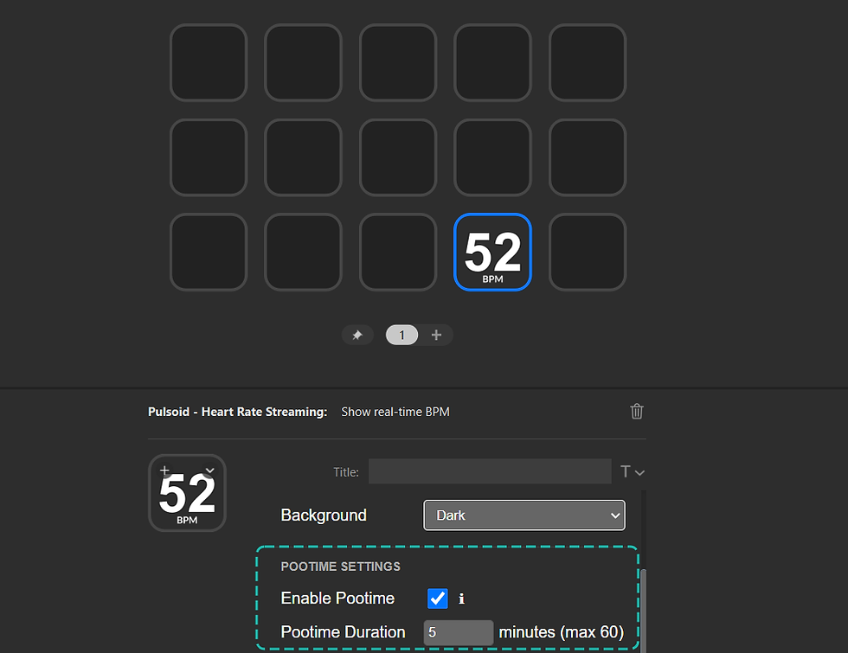Click the info icon beside Enable Pootime
Screen dimensions: 848x653
tap(461, 599)
